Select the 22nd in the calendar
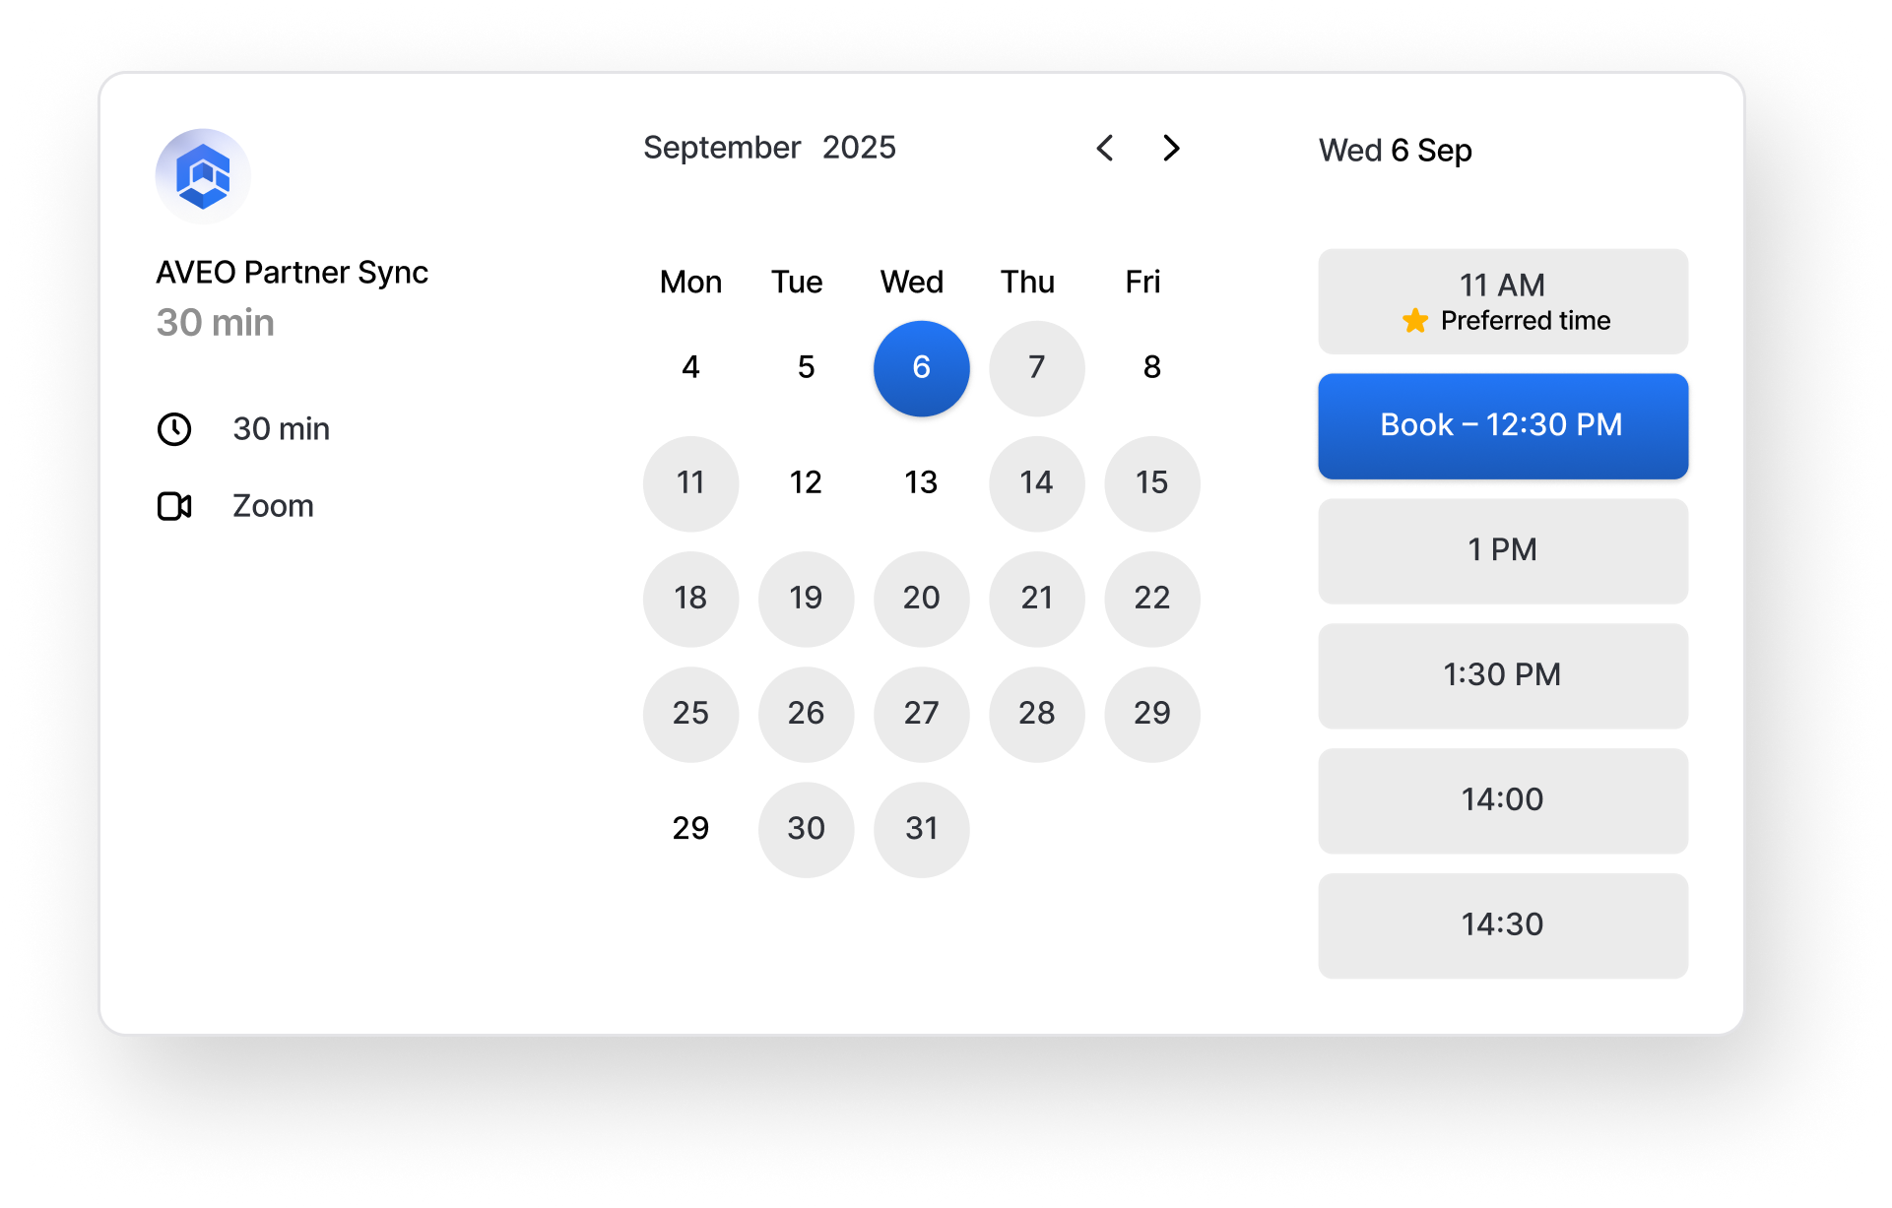This screenshot has height=1208, width=1892. 1151,599
